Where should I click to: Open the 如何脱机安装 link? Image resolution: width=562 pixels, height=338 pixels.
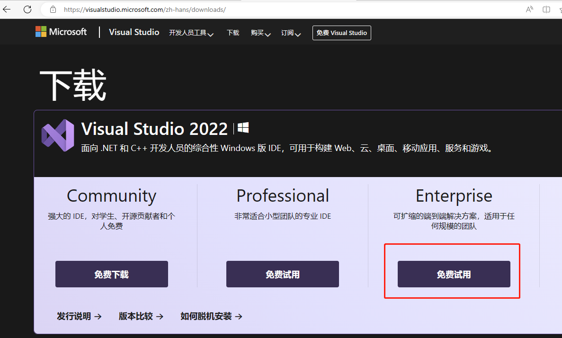click(212, 316)
